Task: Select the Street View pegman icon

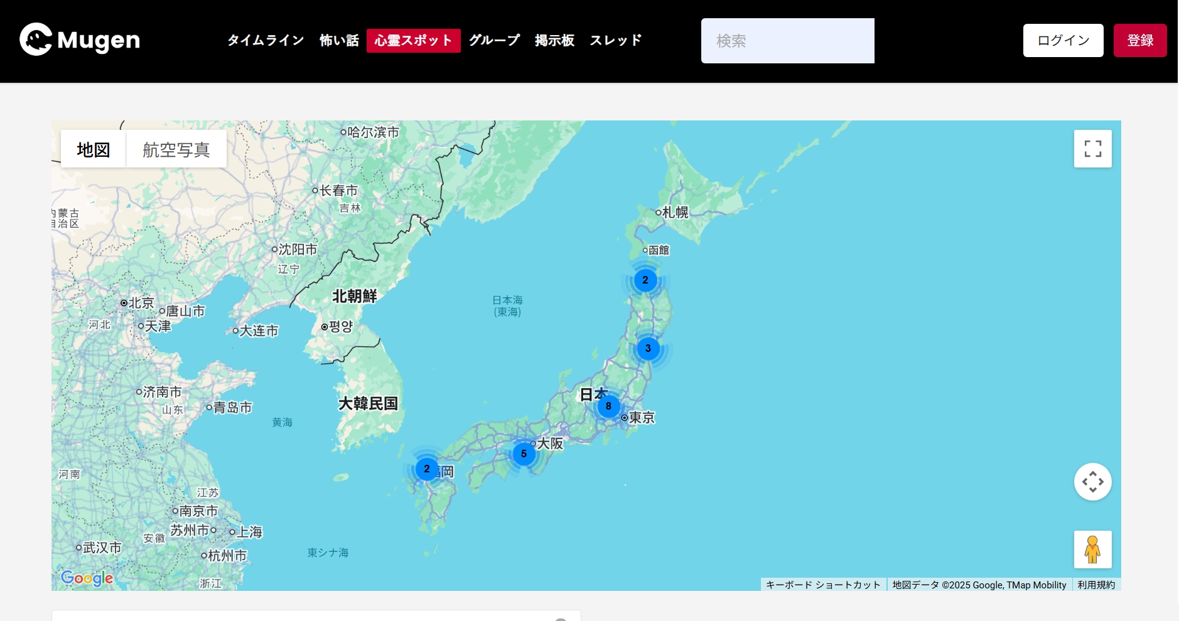Action: click(1092, 549)
